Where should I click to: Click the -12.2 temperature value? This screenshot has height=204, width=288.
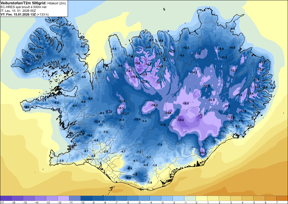144,81
